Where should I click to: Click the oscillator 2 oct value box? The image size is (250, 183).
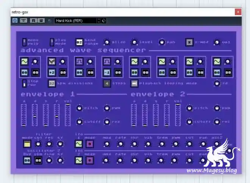pos(27,160)
